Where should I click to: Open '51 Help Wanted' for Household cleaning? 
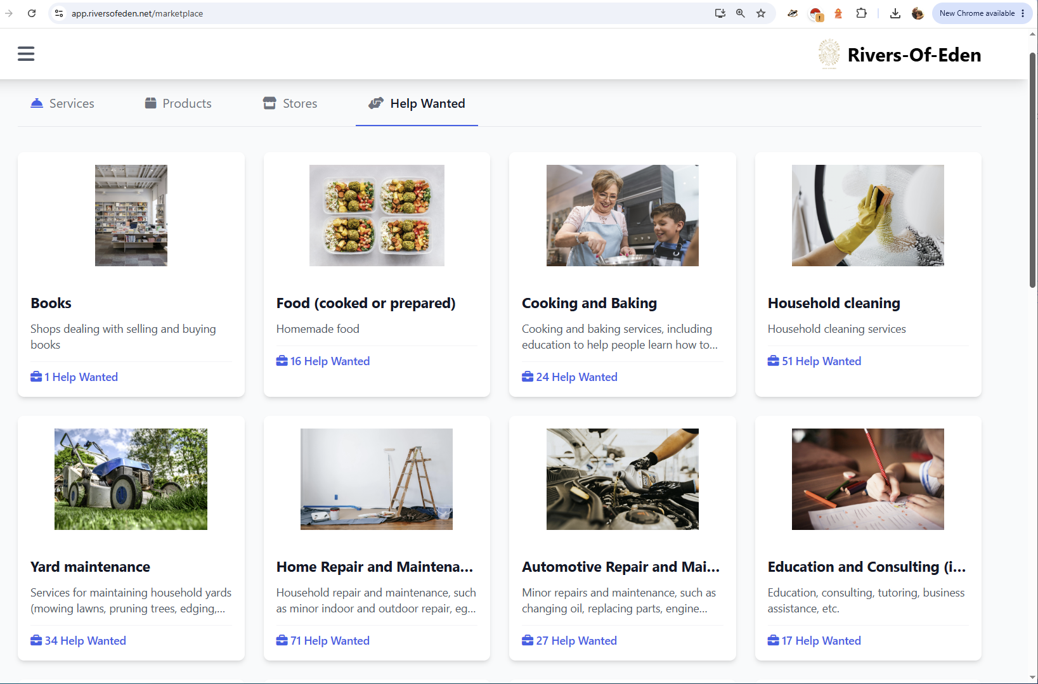point(815,361)
